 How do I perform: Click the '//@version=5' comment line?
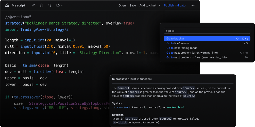point(18,17)
